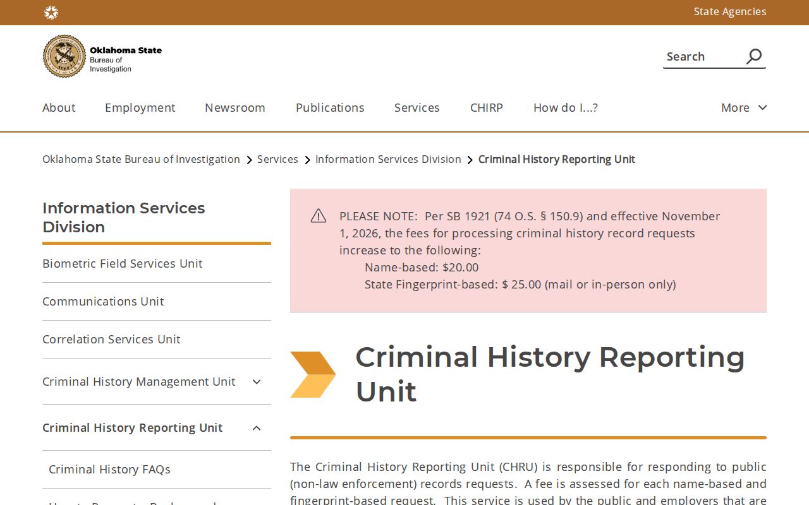This screenshot has height=505, width=809.
Task: Open the Oklahoma State Bureau of Investigation seal logo
Action: pyautogui.click(x=64, y=56)
